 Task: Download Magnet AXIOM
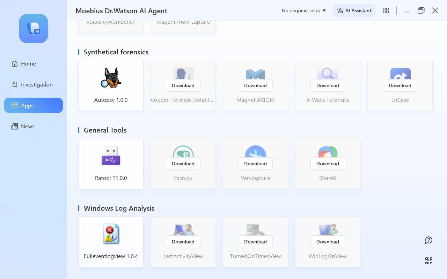point(255,85)
